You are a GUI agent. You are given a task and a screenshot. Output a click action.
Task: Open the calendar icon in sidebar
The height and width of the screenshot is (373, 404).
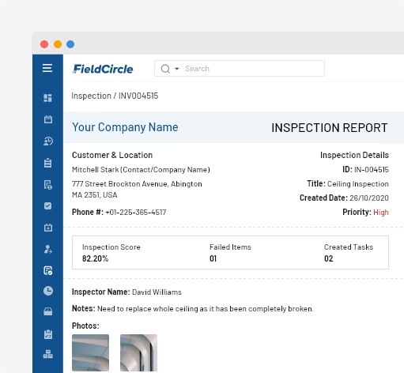click(x=48, y=119)
